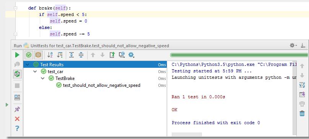Open test history clock icon
This screenshot has width=309, height=139.
(x=122, y=55)
